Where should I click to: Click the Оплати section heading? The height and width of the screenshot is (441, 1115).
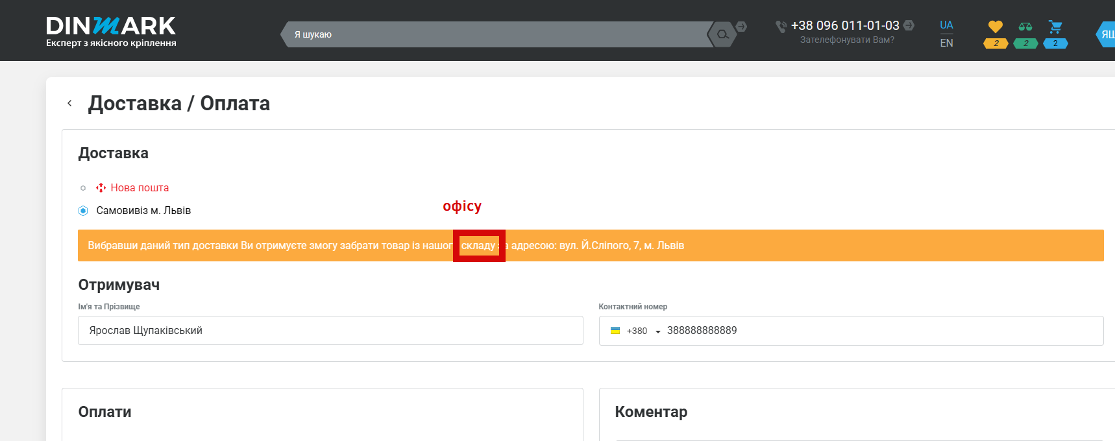coord(104,412)
